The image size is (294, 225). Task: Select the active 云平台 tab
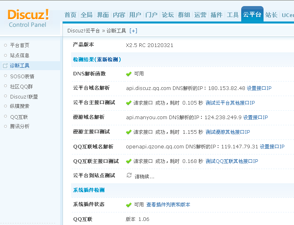(252, 14)
